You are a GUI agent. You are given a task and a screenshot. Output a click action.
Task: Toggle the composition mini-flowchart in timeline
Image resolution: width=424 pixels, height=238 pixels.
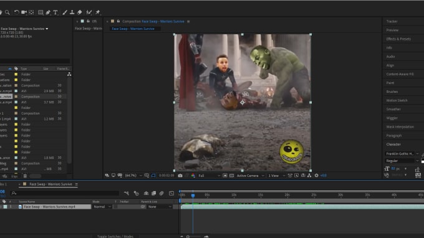[x=127, y=193]
